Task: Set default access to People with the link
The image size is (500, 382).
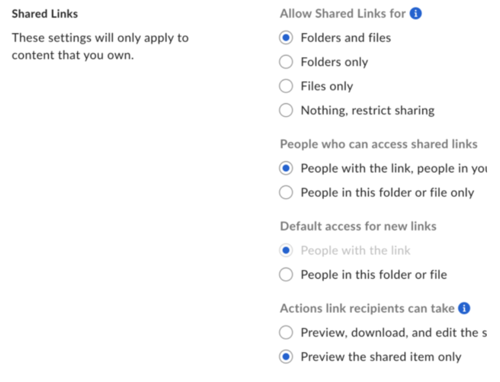Action: click(x=286, y=250)
